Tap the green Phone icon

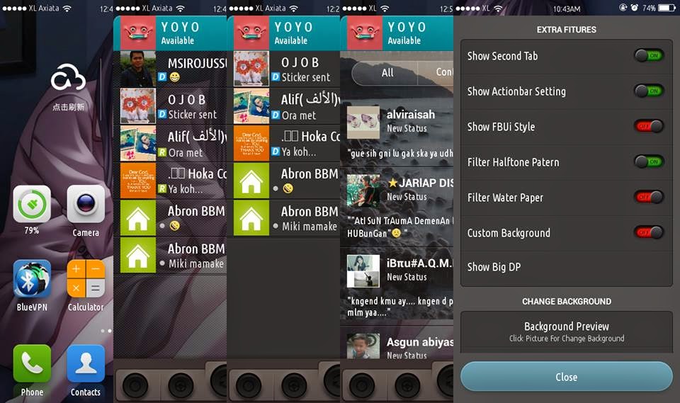coord(32,363)
